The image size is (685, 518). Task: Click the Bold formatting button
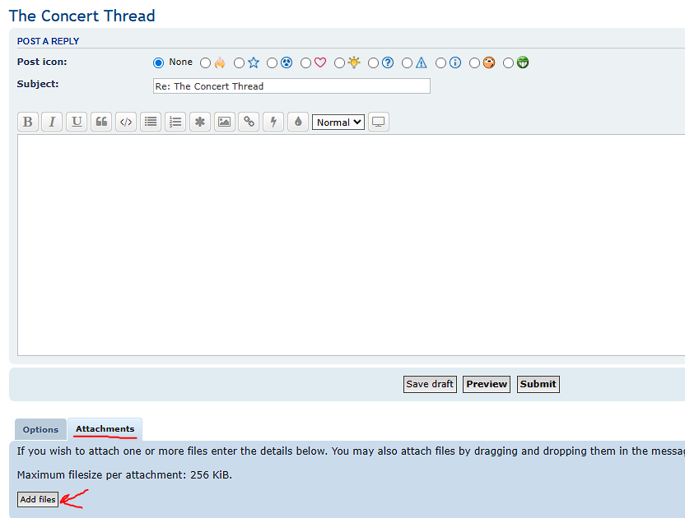coord(28,122)
